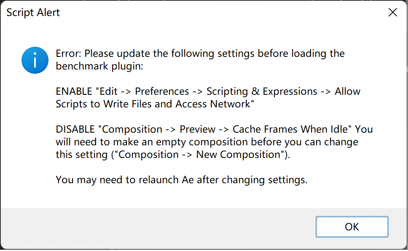
Task: Click the OK button
Action: (352, 227)
